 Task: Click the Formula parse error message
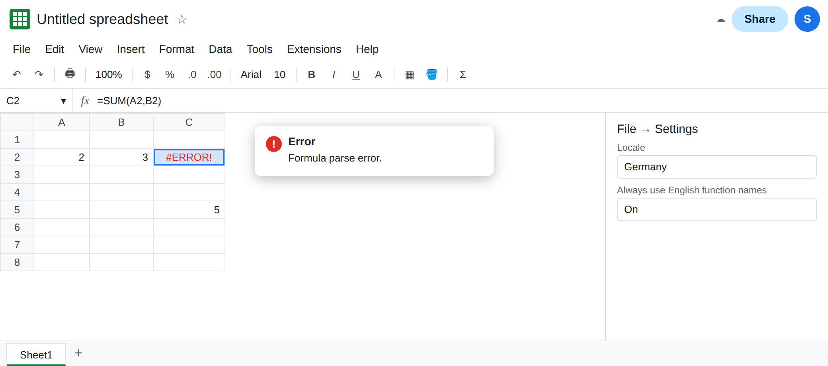pyautogui.click(x=335, y=158)
